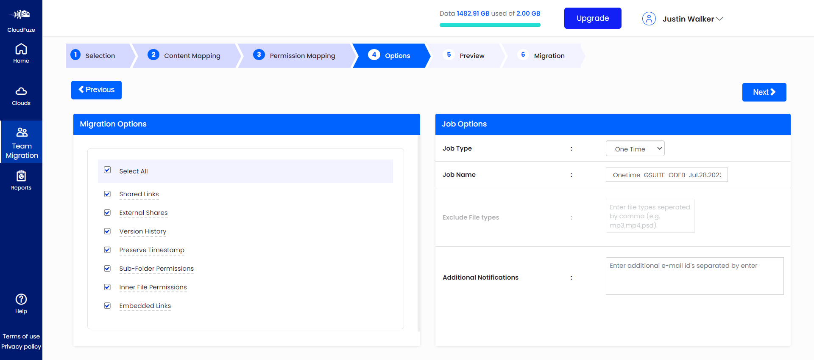This screenshot has width=814, height=360.
Task: Click step number 5 circle
Action: (x=449, y=55)
